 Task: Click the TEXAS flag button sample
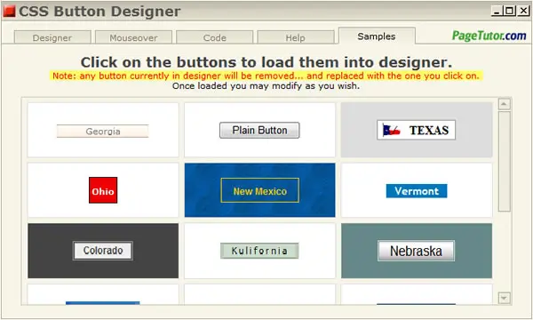pyautogui.click(x=416, y=130)
